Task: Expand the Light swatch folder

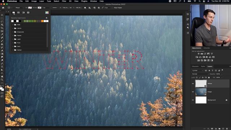Action: coord(13,39)
